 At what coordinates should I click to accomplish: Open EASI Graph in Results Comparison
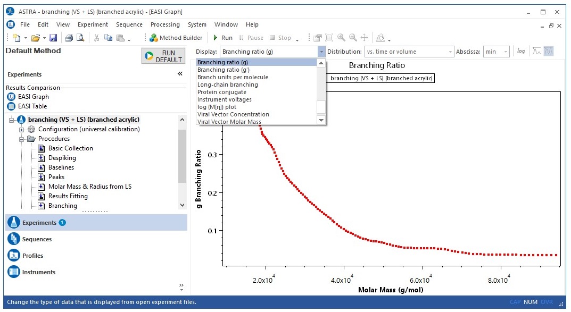(28, 97)
